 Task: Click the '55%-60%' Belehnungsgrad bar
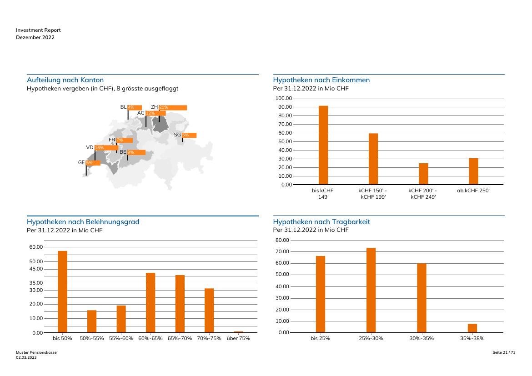121,319
